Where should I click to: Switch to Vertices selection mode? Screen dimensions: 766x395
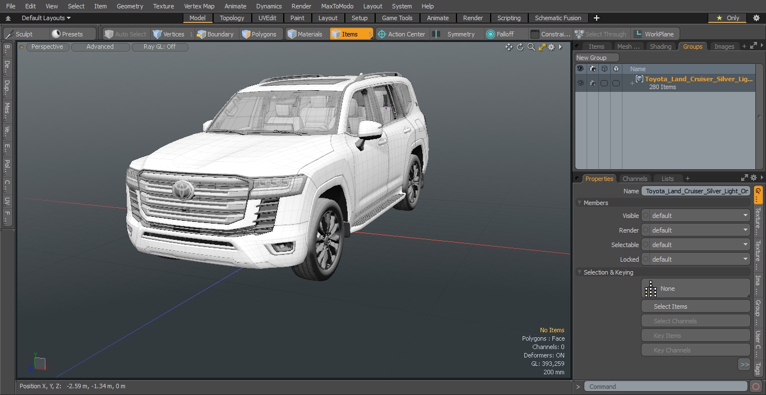[169, 34]
